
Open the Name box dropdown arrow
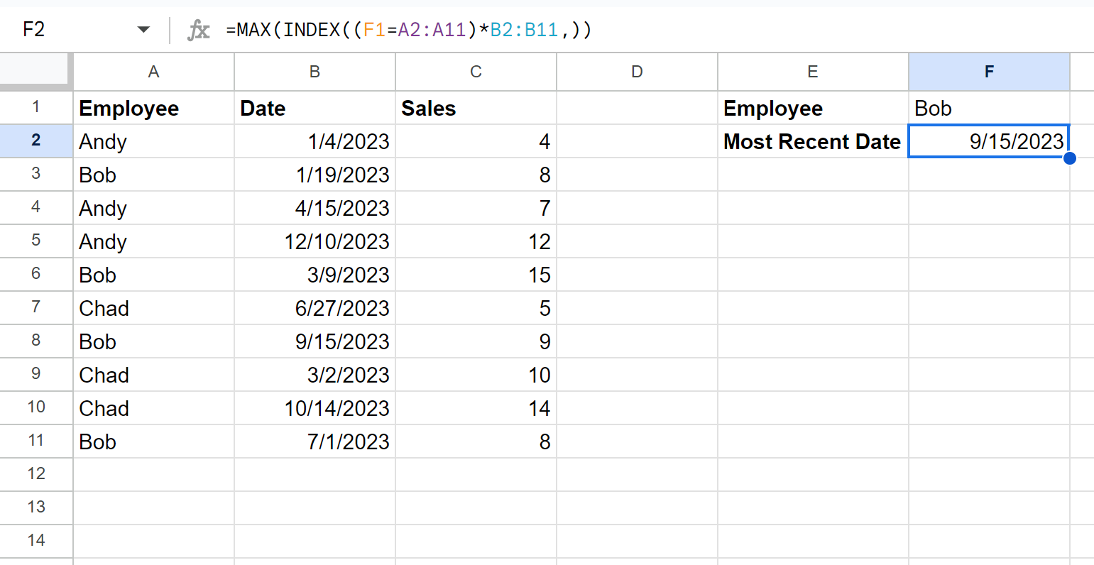(143, 30)
